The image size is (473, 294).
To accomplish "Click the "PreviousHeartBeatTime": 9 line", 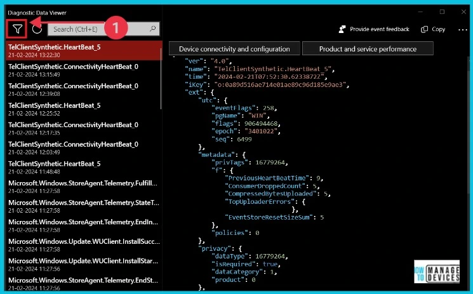I will tap(274, 178).
